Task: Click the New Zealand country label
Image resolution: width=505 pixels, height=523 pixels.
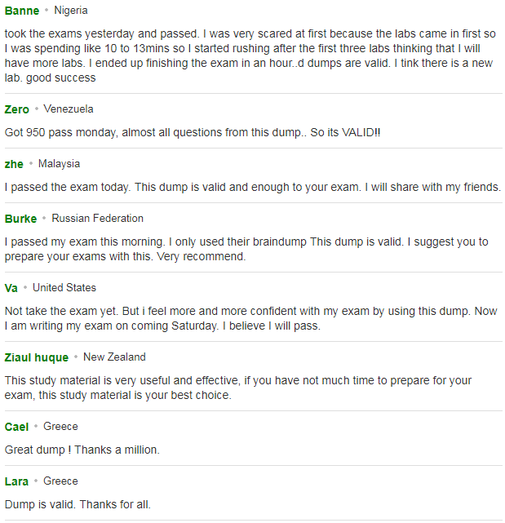Action: pyautogui.click(x=114, y=357)
